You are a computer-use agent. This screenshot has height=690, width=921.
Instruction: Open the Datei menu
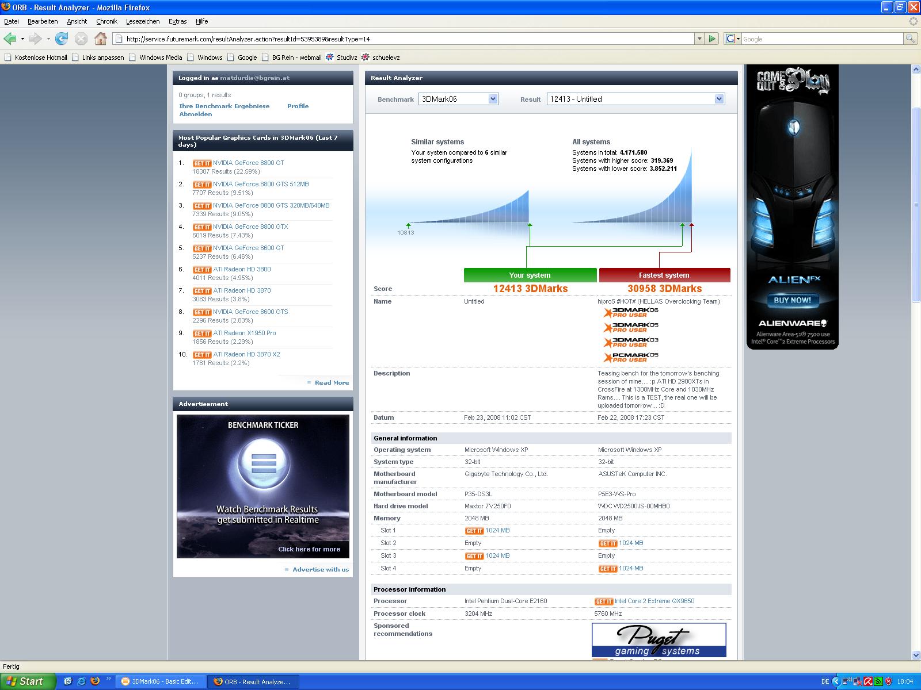point(12,21)
